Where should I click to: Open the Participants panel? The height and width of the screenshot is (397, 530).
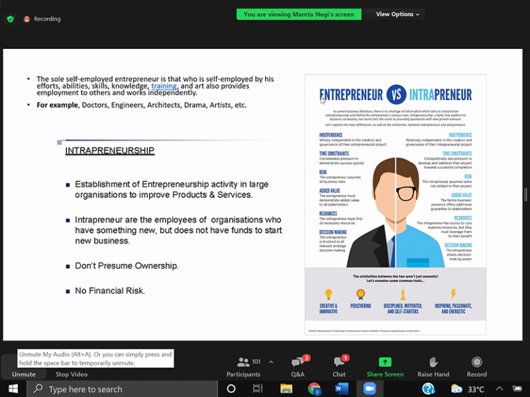(x=243, y=367)
